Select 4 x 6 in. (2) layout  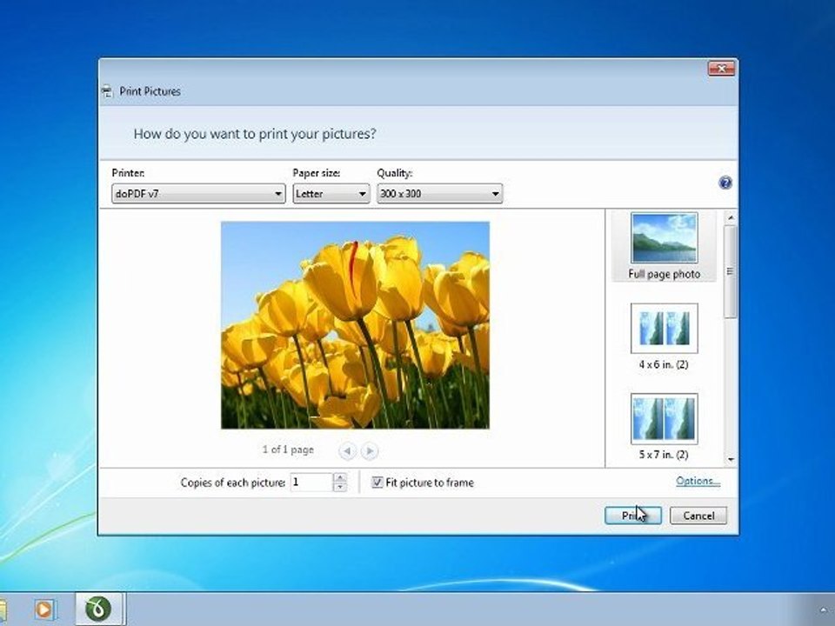(x=664, y=336)
